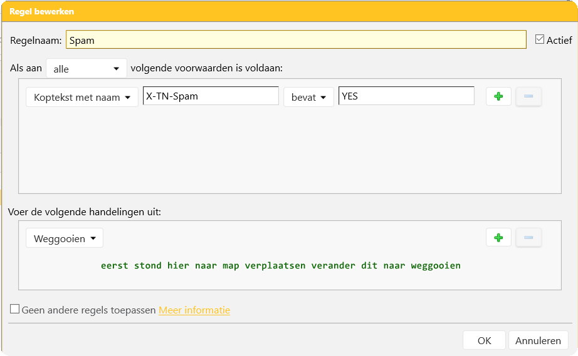
Task: Click the green annotation text below Weggooien
Action: point(281,265)
